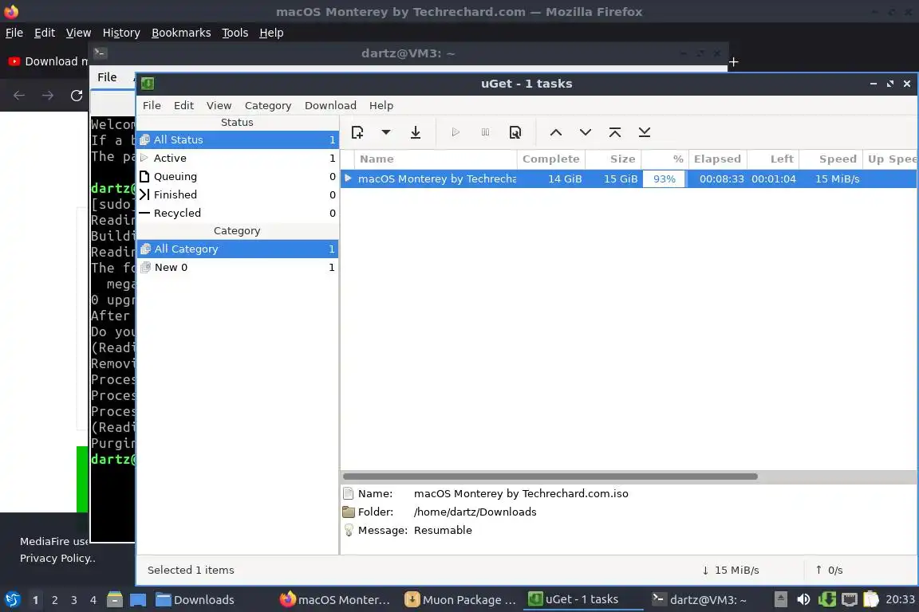This screenshot has height=612, width=919.
Task: Sort by the Size column header
Action: click(x=613, y=159)
